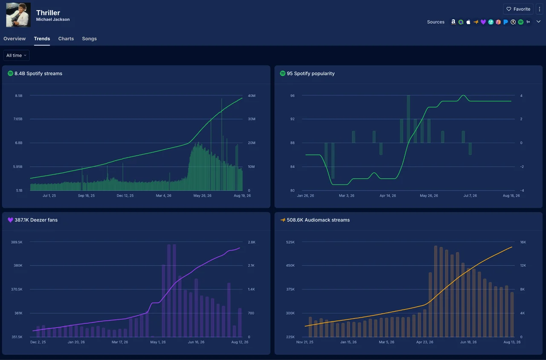Screen dimensions: 546x360
Task: Click the "8.4B Spotify streams" chart title
Action: 38,73
